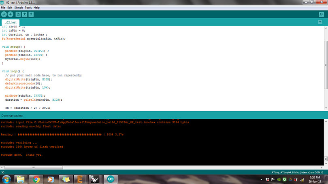Open Windows Explorer from taskbar
This screenshot has width=328, height=184.
coord(21,180)
